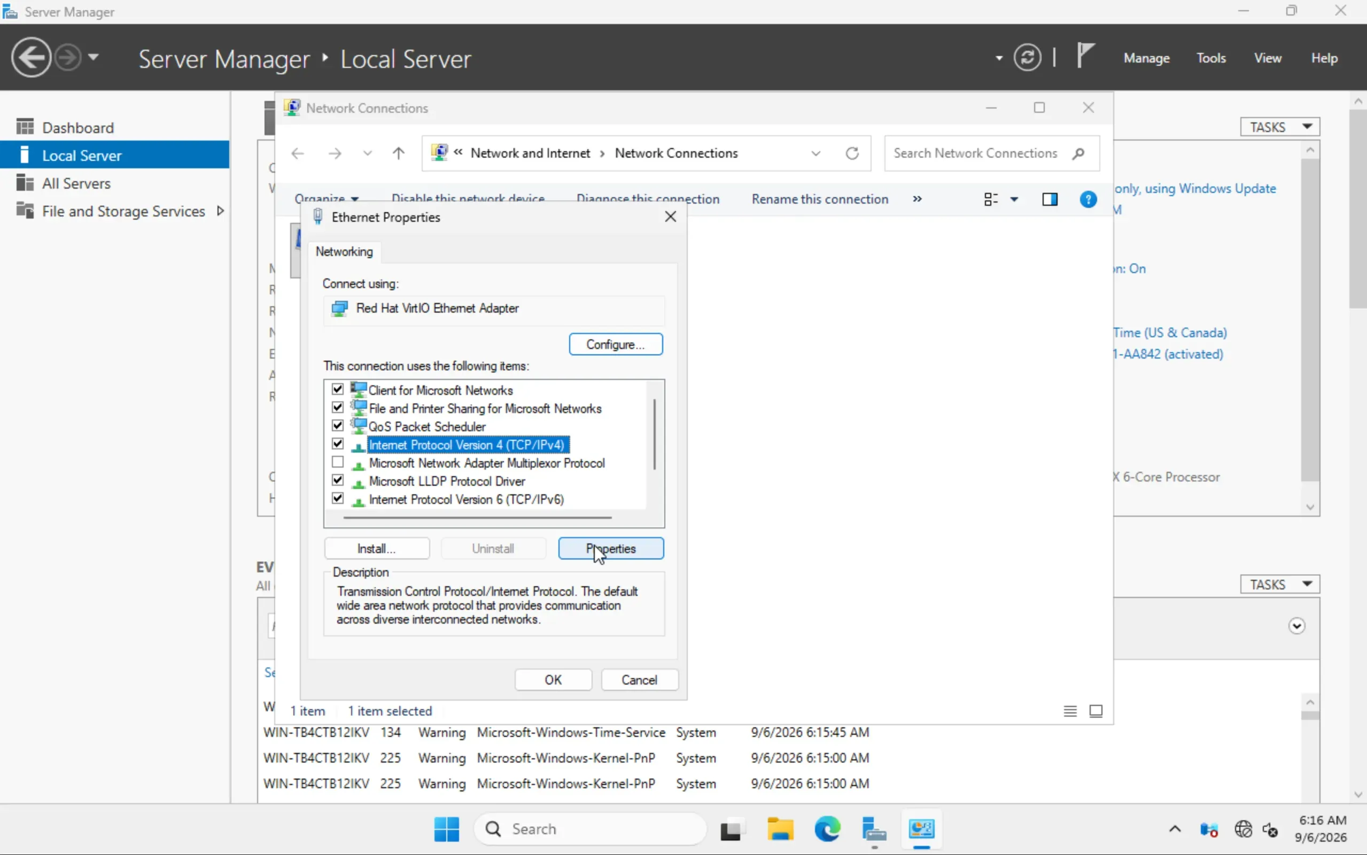Launch Microsoft Edge from the taskbar
This screenshot has height=855, width=1367.
827,829
